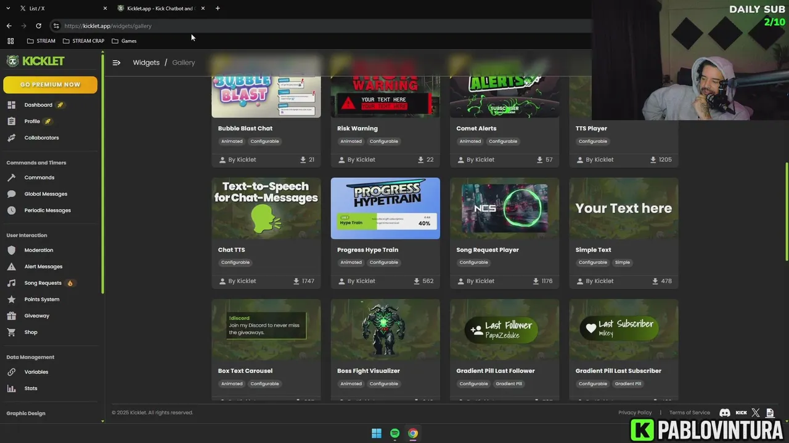This screenshot has height=443, width=789.
Task: Click the Windows Start button
Action: [x=376, y=433]
